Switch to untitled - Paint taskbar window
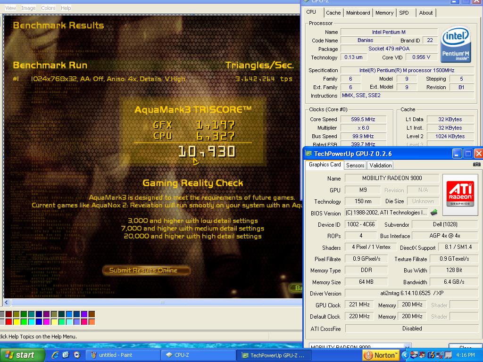Image resolution: width=483 pixels, height=362 pixels. (122, 355)
